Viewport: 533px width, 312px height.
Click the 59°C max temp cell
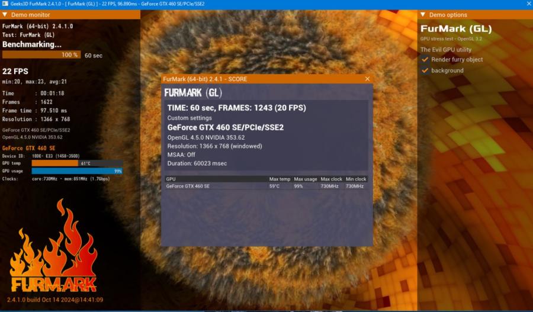pos(274,186)
